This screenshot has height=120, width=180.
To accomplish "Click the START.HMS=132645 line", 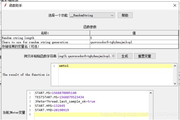I will pos(50,106).
